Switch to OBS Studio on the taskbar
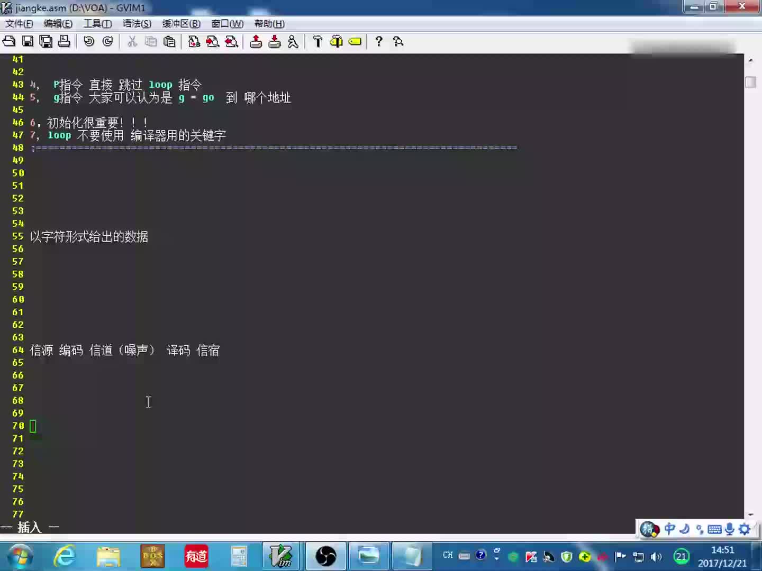762x571 pixels. 325,556
